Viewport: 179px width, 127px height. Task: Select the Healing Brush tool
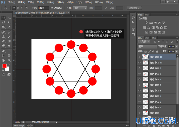(x=3, y=32)
